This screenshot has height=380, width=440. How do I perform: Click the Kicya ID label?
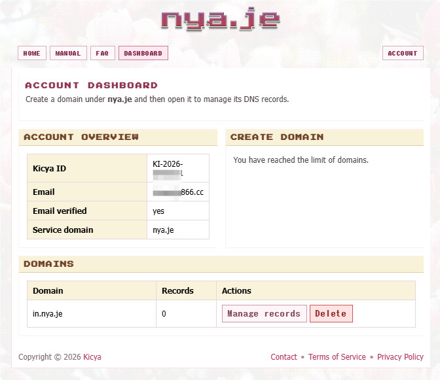click(49, 169)
